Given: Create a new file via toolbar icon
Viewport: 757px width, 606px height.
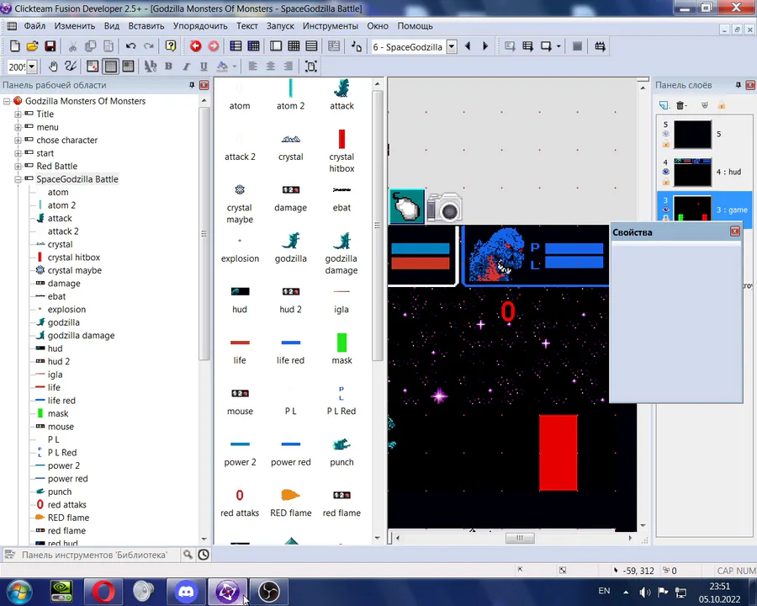Looking at the screenshot, I should tap(15, 46).
